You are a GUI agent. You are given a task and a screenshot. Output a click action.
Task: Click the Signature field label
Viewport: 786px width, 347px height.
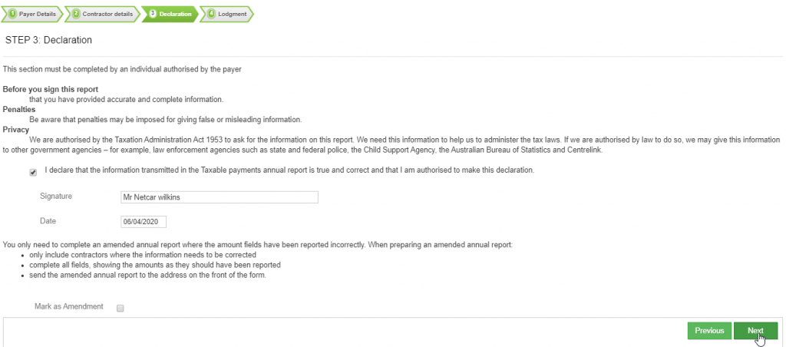[56, 197]
